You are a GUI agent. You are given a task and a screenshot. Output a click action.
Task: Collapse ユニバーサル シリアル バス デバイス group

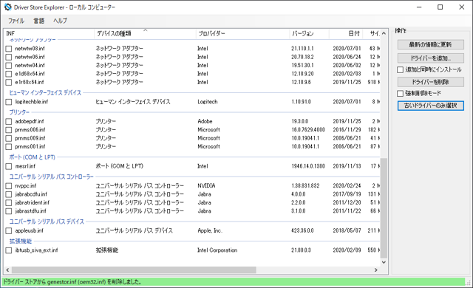click(47, 222)
